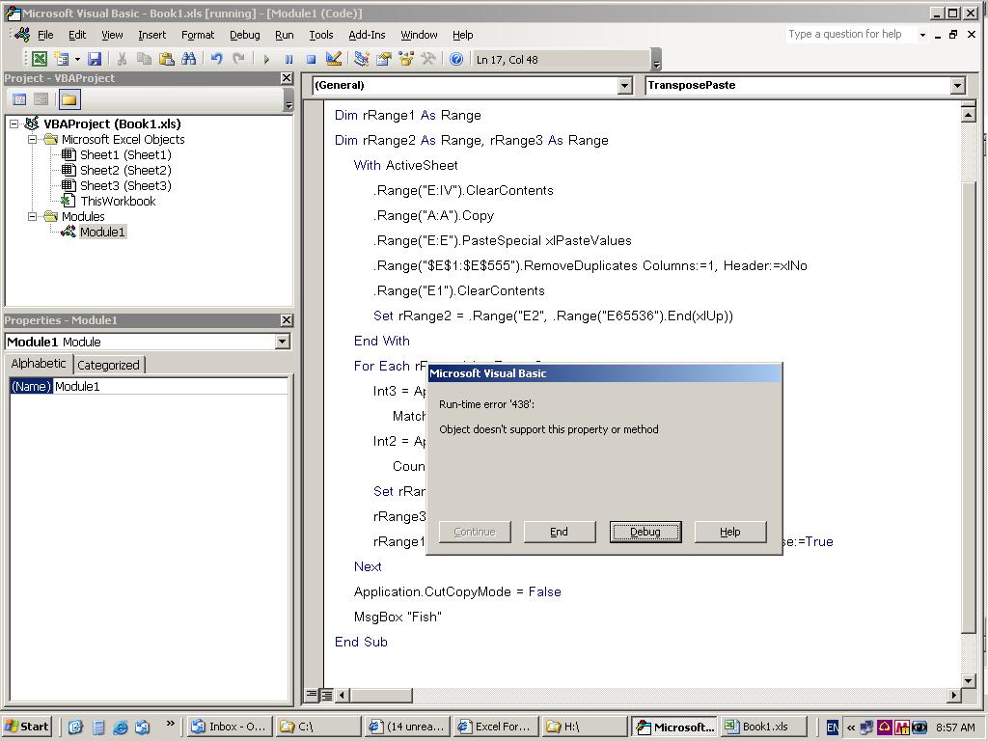
Task: Toggle Design Mode icon
Action: [x=334, y=59]
